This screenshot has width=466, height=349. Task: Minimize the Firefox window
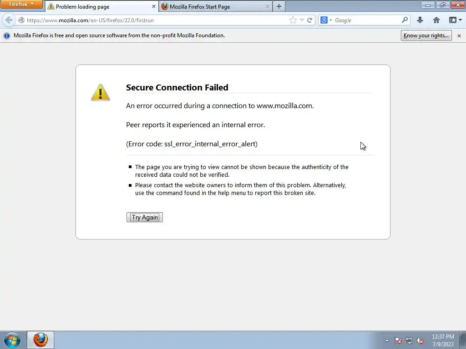pos(428,5)
